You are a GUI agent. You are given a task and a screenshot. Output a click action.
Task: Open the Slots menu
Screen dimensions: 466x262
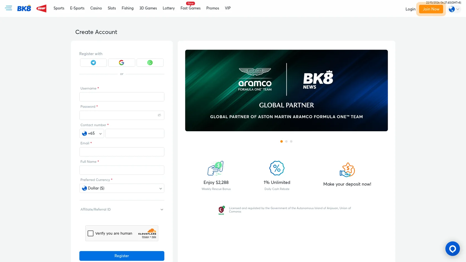pos(112,8)
